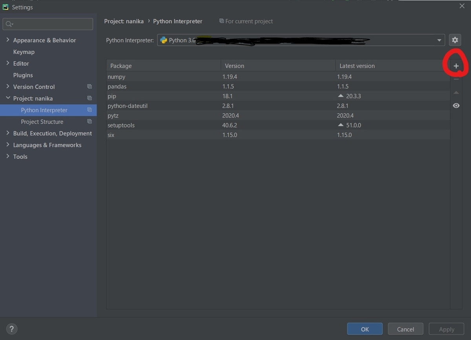Open the Plugins settings page
Screen dimensions: 471x340
tap(23, 75)
